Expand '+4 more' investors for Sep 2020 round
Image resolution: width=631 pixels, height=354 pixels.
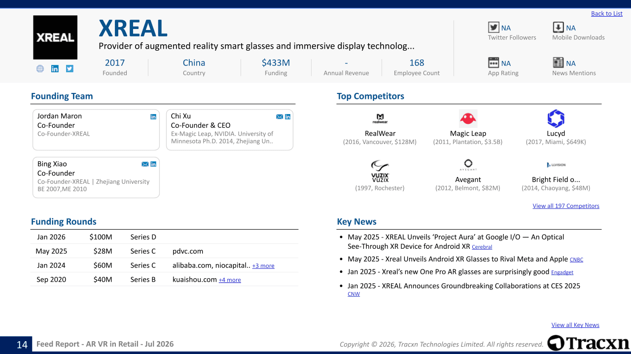[x=230, y=280]
